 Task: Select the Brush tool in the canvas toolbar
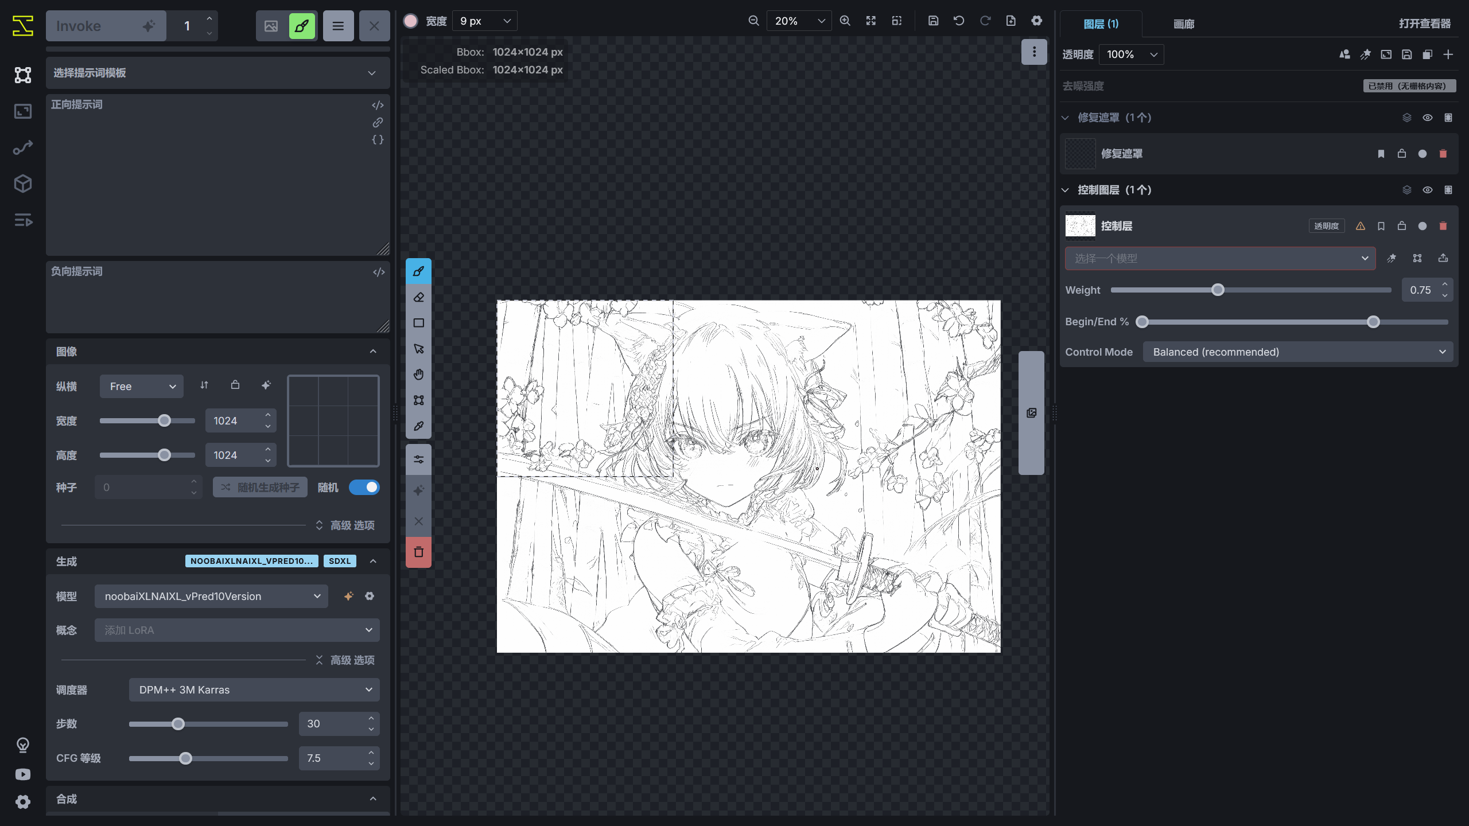[x=418, y=271]
